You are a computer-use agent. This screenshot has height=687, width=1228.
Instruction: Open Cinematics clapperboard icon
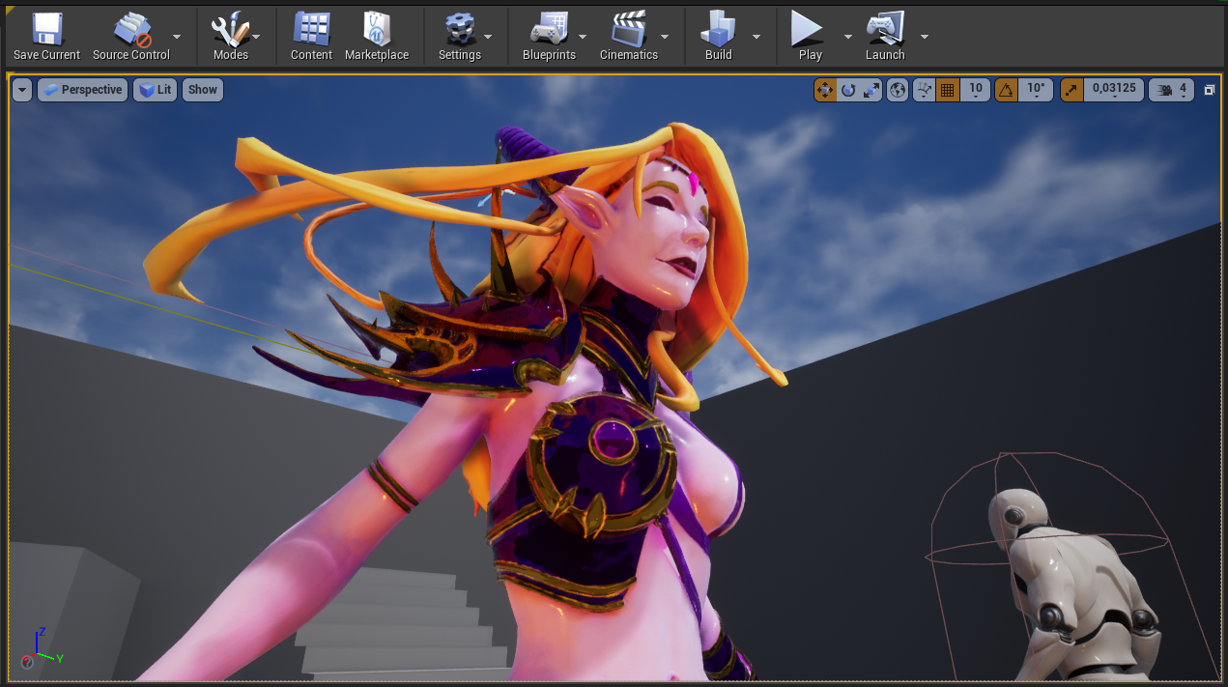[628, 29]
